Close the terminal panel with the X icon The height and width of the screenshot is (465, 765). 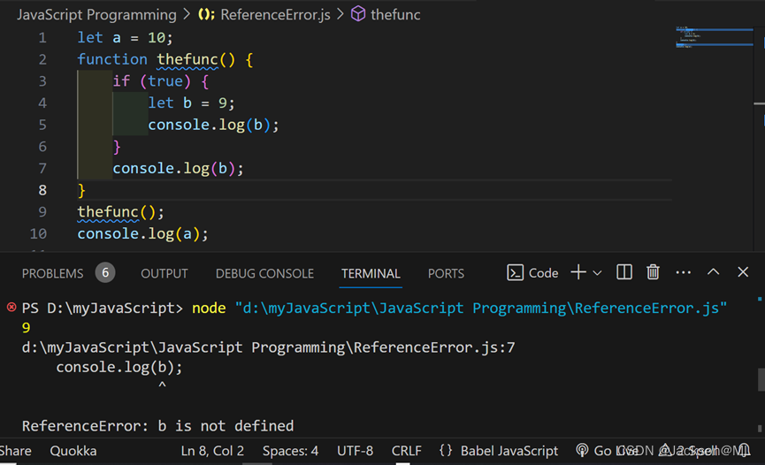(x=743, y=272)
